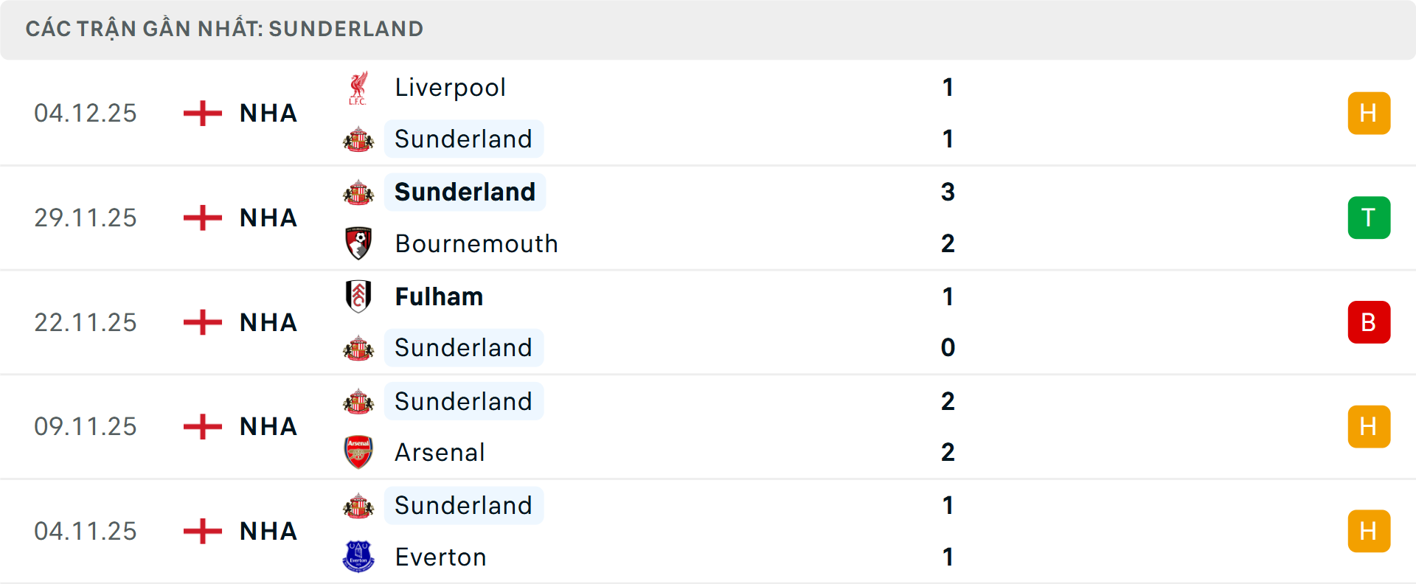Click the Liverpool club crest

(x=358, y=86)
